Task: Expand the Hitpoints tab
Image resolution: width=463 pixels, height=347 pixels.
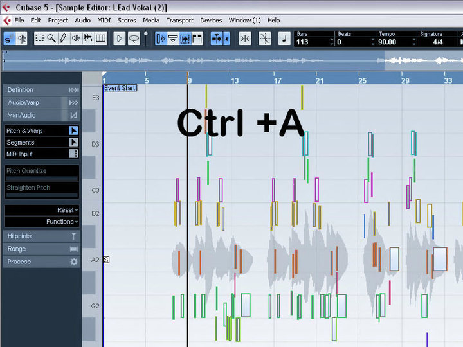Action: coord(41,236)
